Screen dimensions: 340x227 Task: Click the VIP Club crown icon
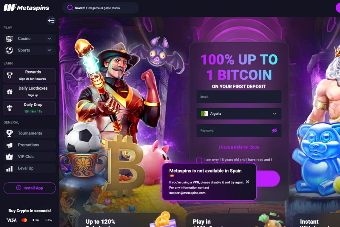(x=9, y=157)
